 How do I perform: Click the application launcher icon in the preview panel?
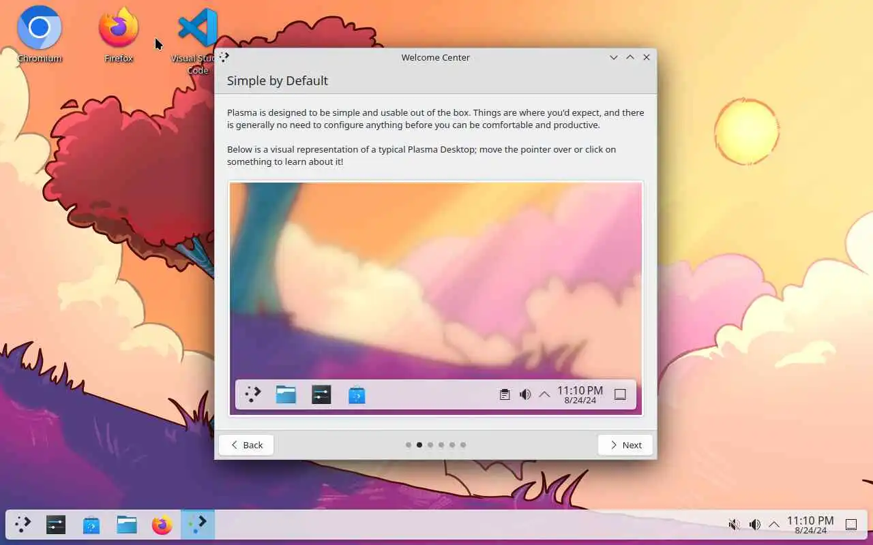[253, 394]
